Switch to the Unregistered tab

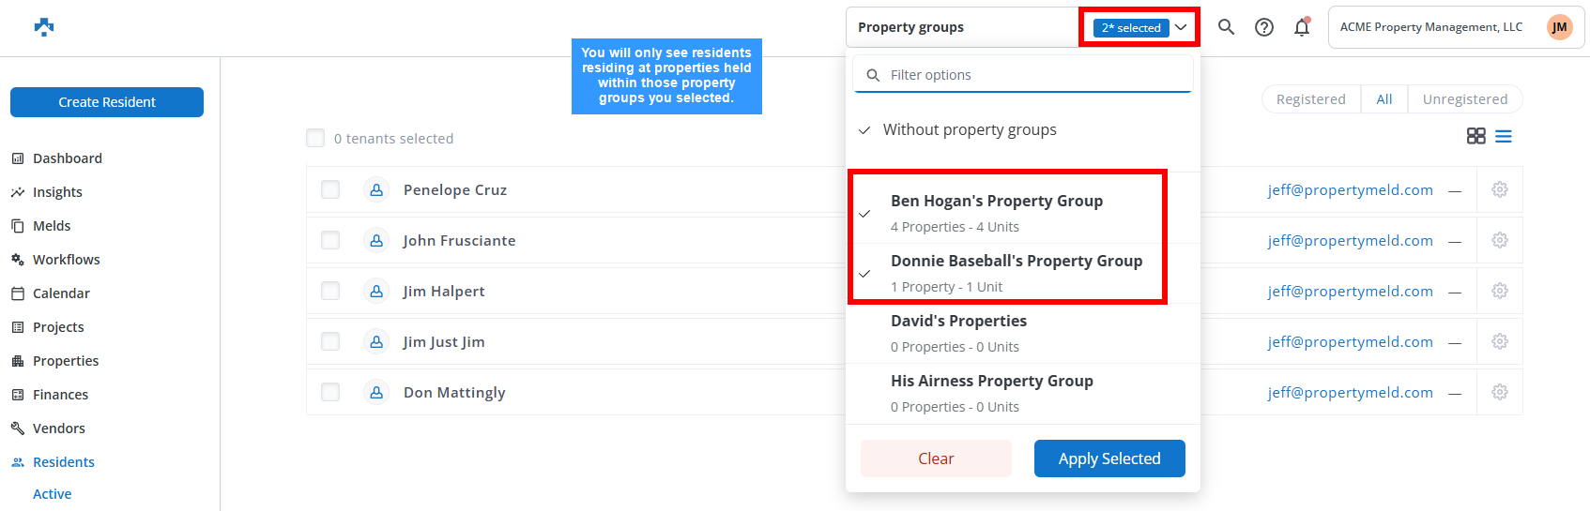(1465, 99)
